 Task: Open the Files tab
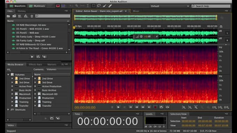point(10,11)
